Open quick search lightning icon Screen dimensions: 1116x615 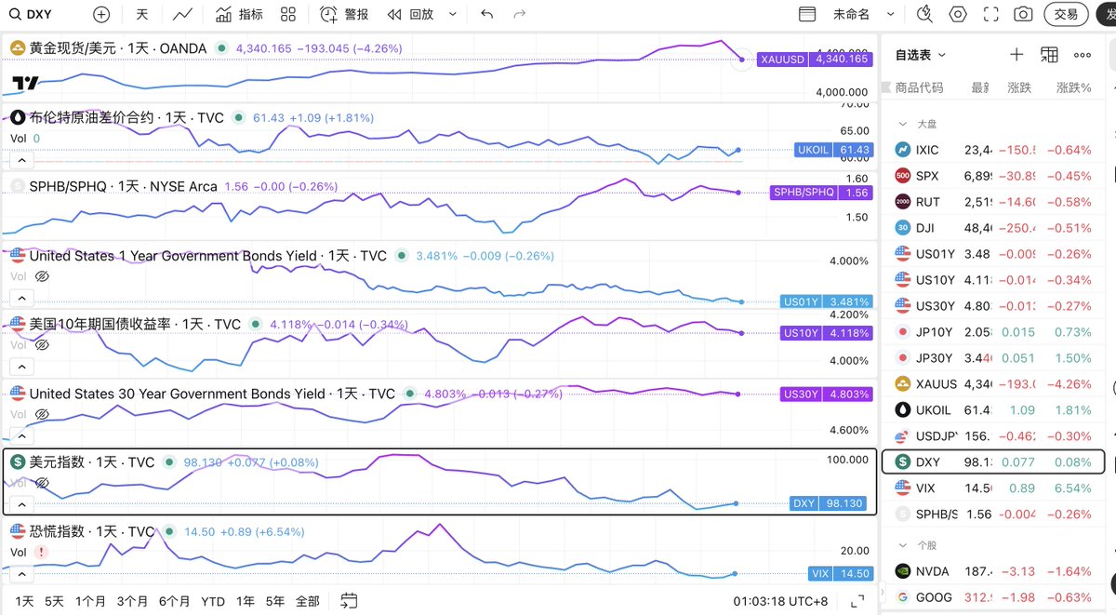pyautogui.click(x=924, y=14)
